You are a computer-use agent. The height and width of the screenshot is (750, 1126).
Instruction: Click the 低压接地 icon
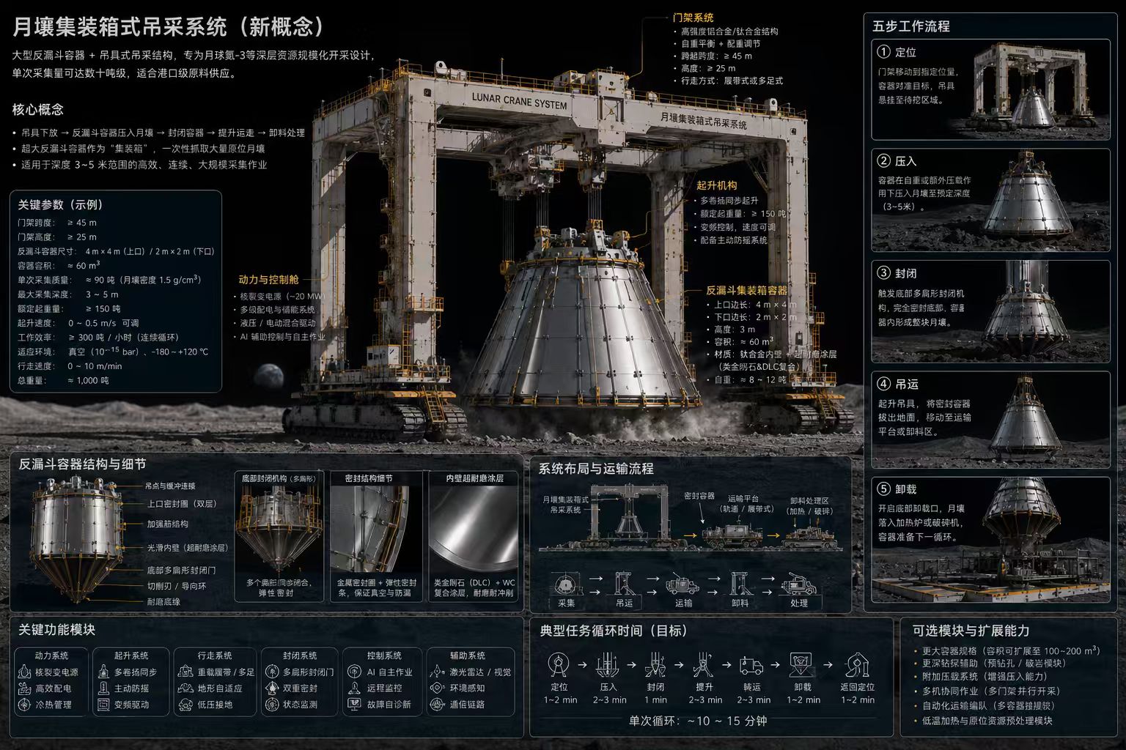(x=185, y=705)
